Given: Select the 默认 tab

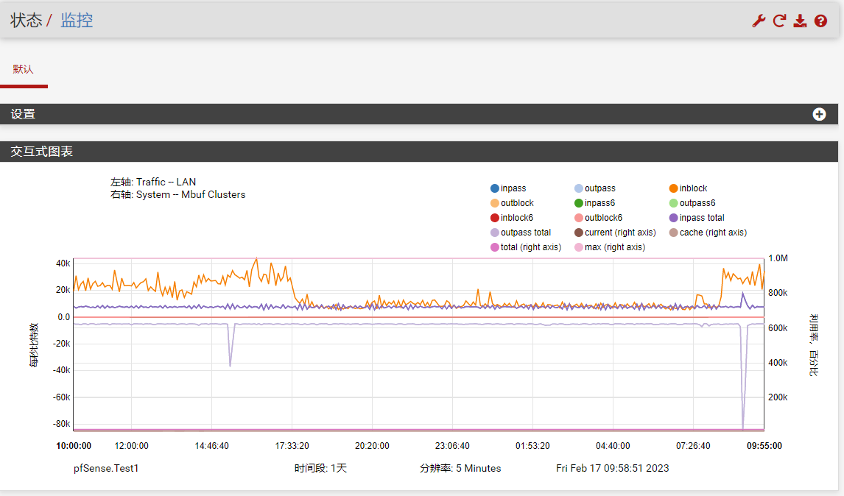Looking at the screenshot, I should tap(23, 69).
